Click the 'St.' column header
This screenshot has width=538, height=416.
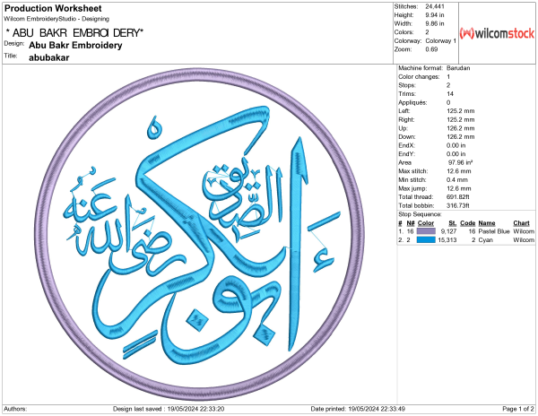(x=453, y=223)
